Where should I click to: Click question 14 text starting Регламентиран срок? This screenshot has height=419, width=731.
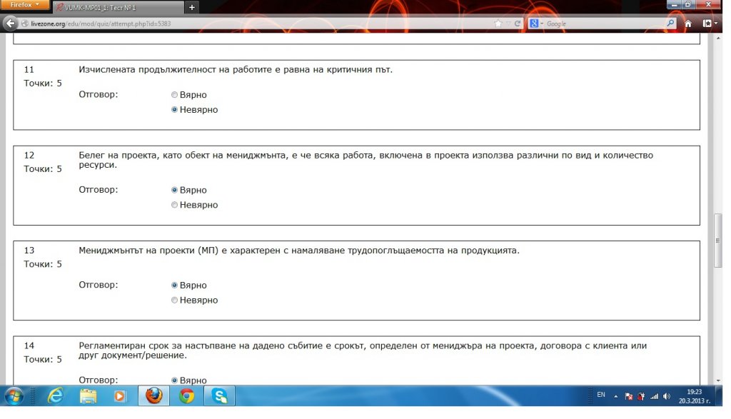362,350
